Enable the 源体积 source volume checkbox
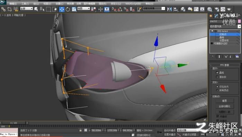Screen dimensions: 242x137 pyautogui.click(x=217, y=77)
